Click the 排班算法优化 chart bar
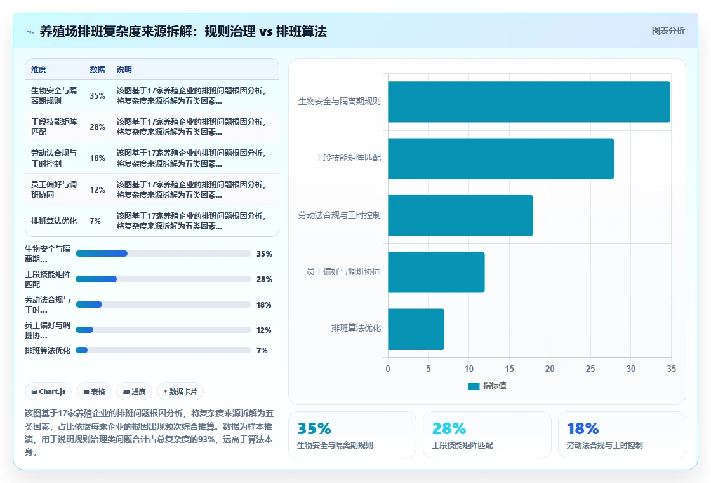 pyautogui.click(x=416, y=329)
